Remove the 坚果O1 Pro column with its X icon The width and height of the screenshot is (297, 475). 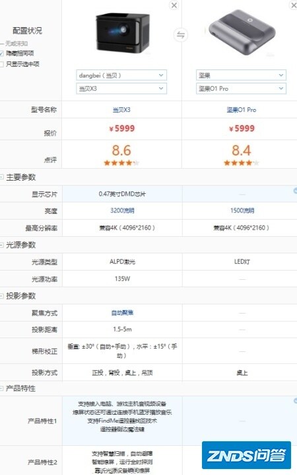[294, 5]
